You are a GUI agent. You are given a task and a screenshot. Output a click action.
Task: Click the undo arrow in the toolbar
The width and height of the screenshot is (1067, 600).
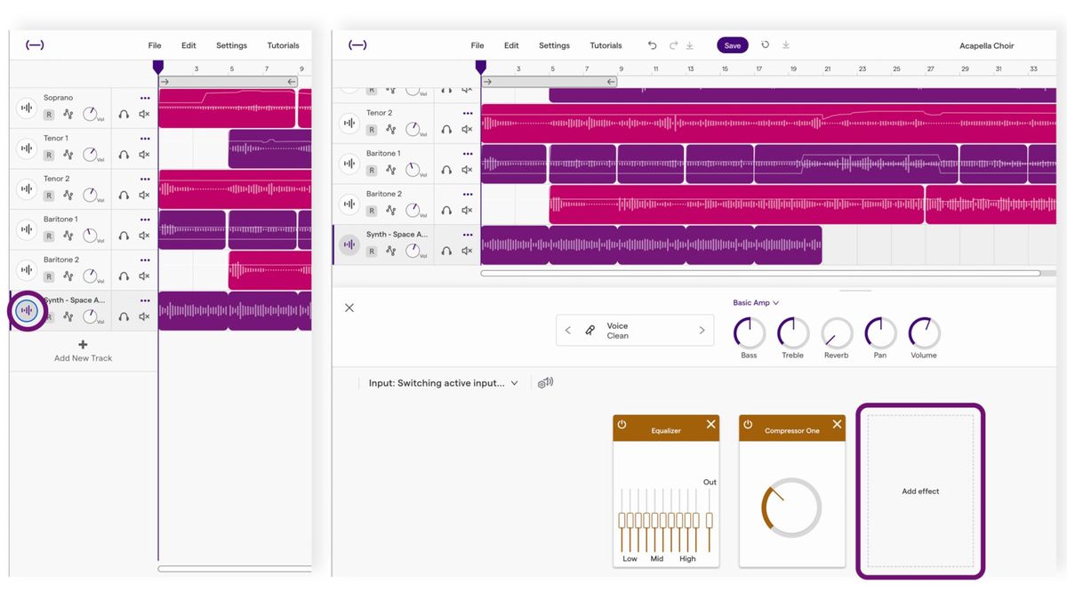[652, 44]
